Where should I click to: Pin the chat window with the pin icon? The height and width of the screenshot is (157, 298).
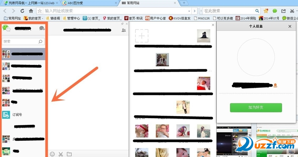pyautogui.click(x=122, y=24)
